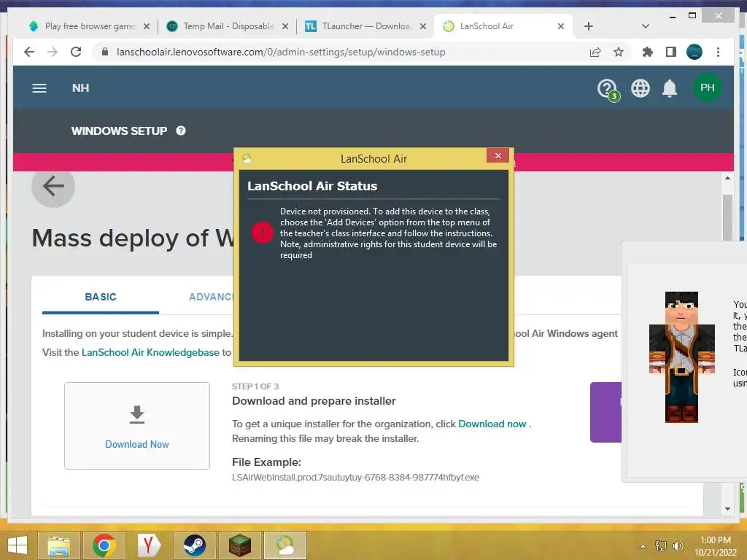Open Windows Start button
This screenshot has height=560, width=747.
point(18,545)
